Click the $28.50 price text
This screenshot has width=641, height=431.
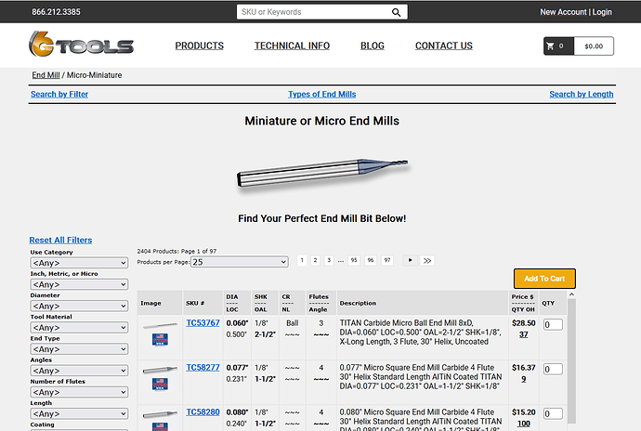(x=523, y=323)
